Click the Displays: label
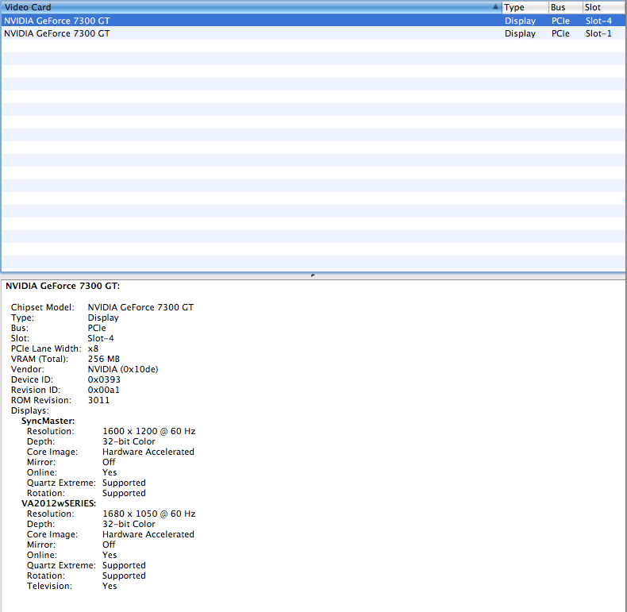This screenshot has width=627, height=612. tap(30, 411)
